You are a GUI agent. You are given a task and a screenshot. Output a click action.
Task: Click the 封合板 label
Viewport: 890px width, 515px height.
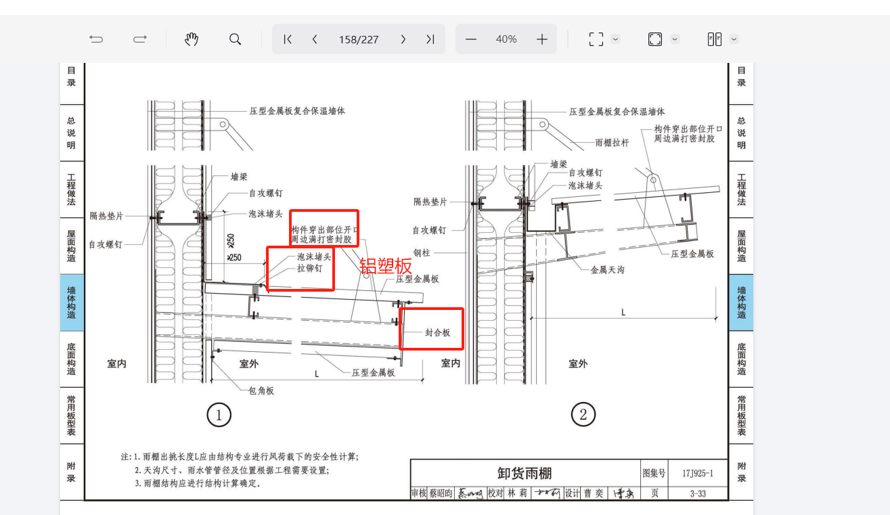pyautogui.click(x=438, y=332)
